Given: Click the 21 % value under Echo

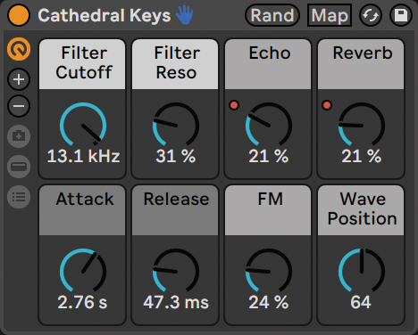Looking at the screenshot, I should [x=269, y=156].
